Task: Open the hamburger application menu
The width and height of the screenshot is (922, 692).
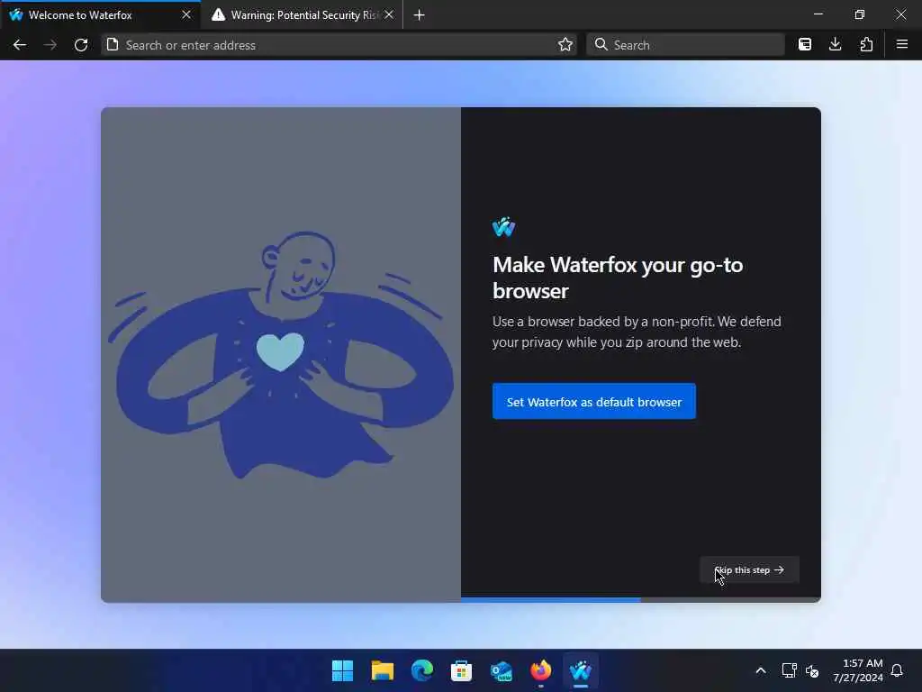Action: [902, 45]
